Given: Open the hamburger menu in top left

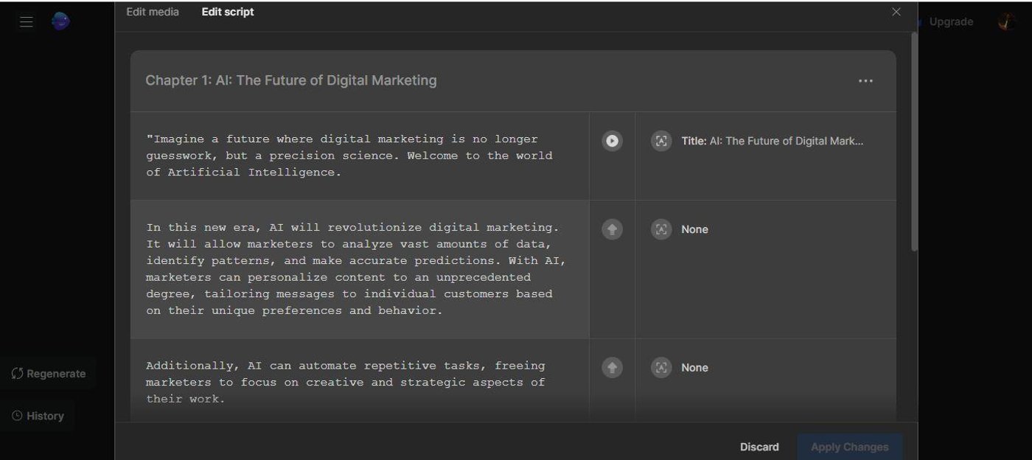Looking at the screenshot, I should pos(27,22).
